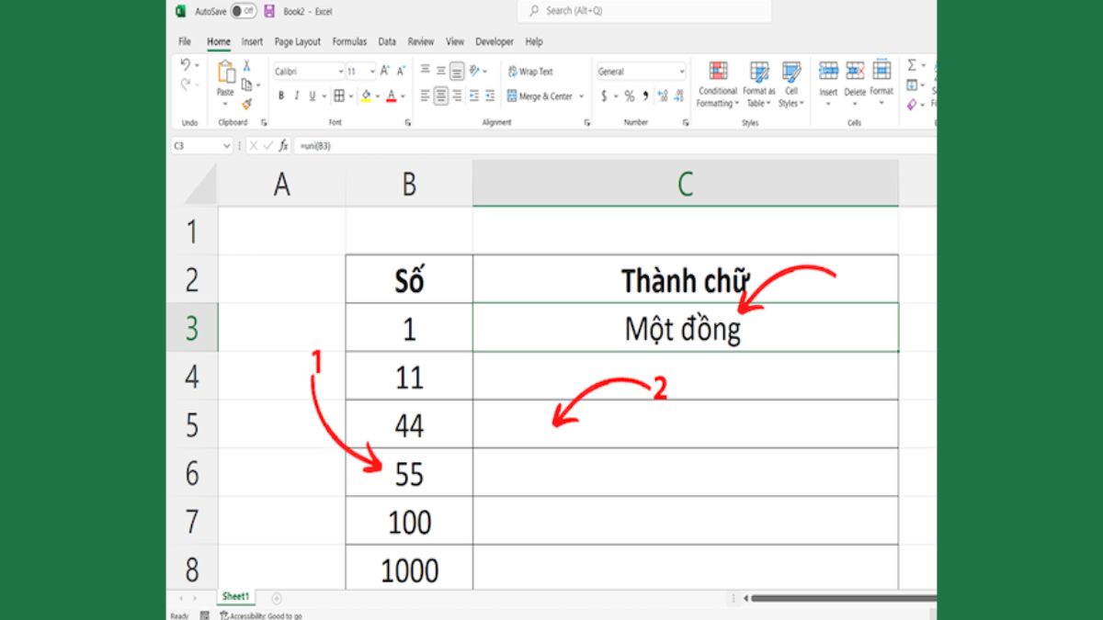
Task: Click cell containing Một đồng
Action: pos(686,328)
